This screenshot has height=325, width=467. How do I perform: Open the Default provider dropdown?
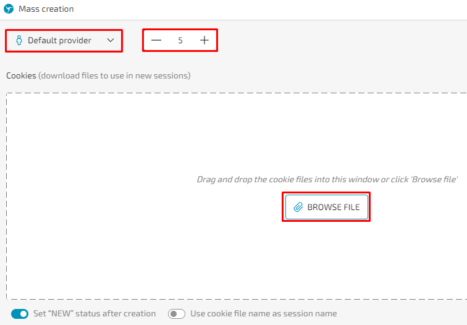pyautogui.click(x=64, y=41)
